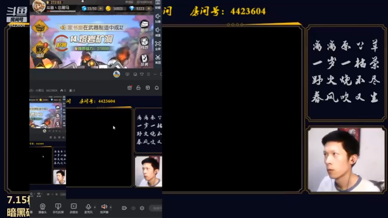Viewport: 388px width, 218px height.
Task: Add a multimedia (多媒体) source
Action: (x=74, y=208)
